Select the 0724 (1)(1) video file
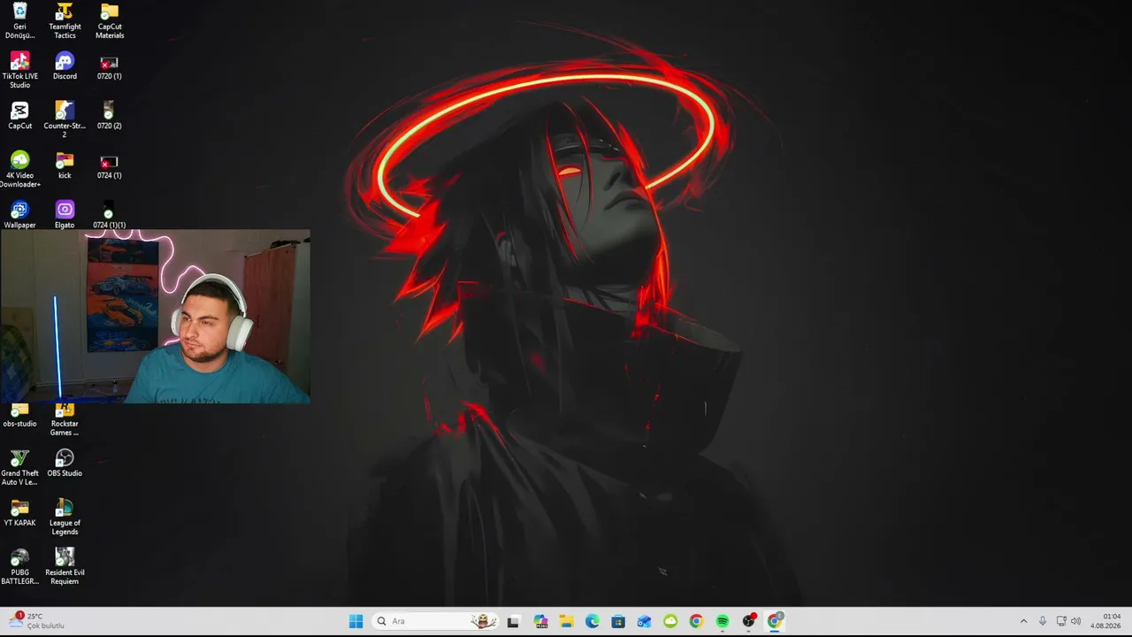Viewport: 1132px width, 637px height. pos(109,216)
